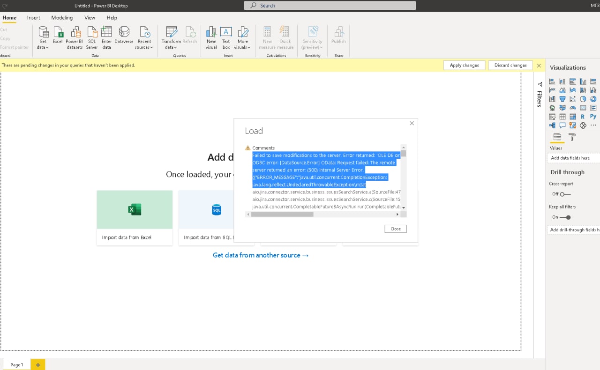The image size is (600, 370).
Task: Select the Line and stacked column chart visual
Action: 583,90
